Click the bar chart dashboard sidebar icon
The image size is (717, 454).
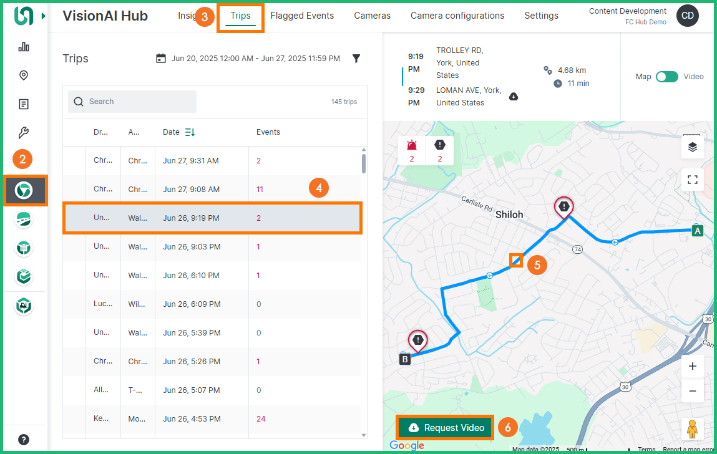click(x=24, y=47)
